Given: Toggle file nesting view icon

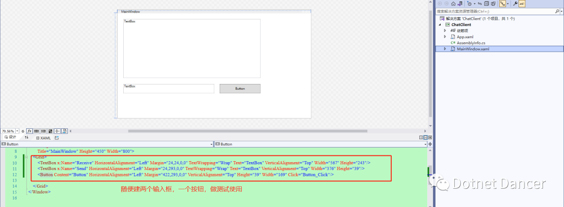Looking at the screenshot, I should pyautogui.click(x=502, y=4).
